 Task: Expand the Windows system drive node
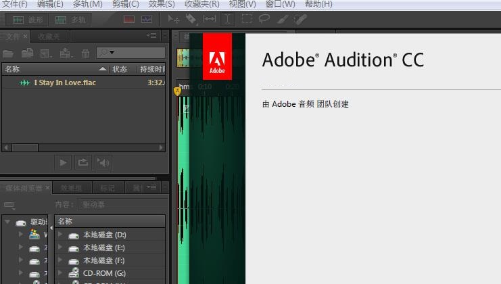(x=21, y=234)
